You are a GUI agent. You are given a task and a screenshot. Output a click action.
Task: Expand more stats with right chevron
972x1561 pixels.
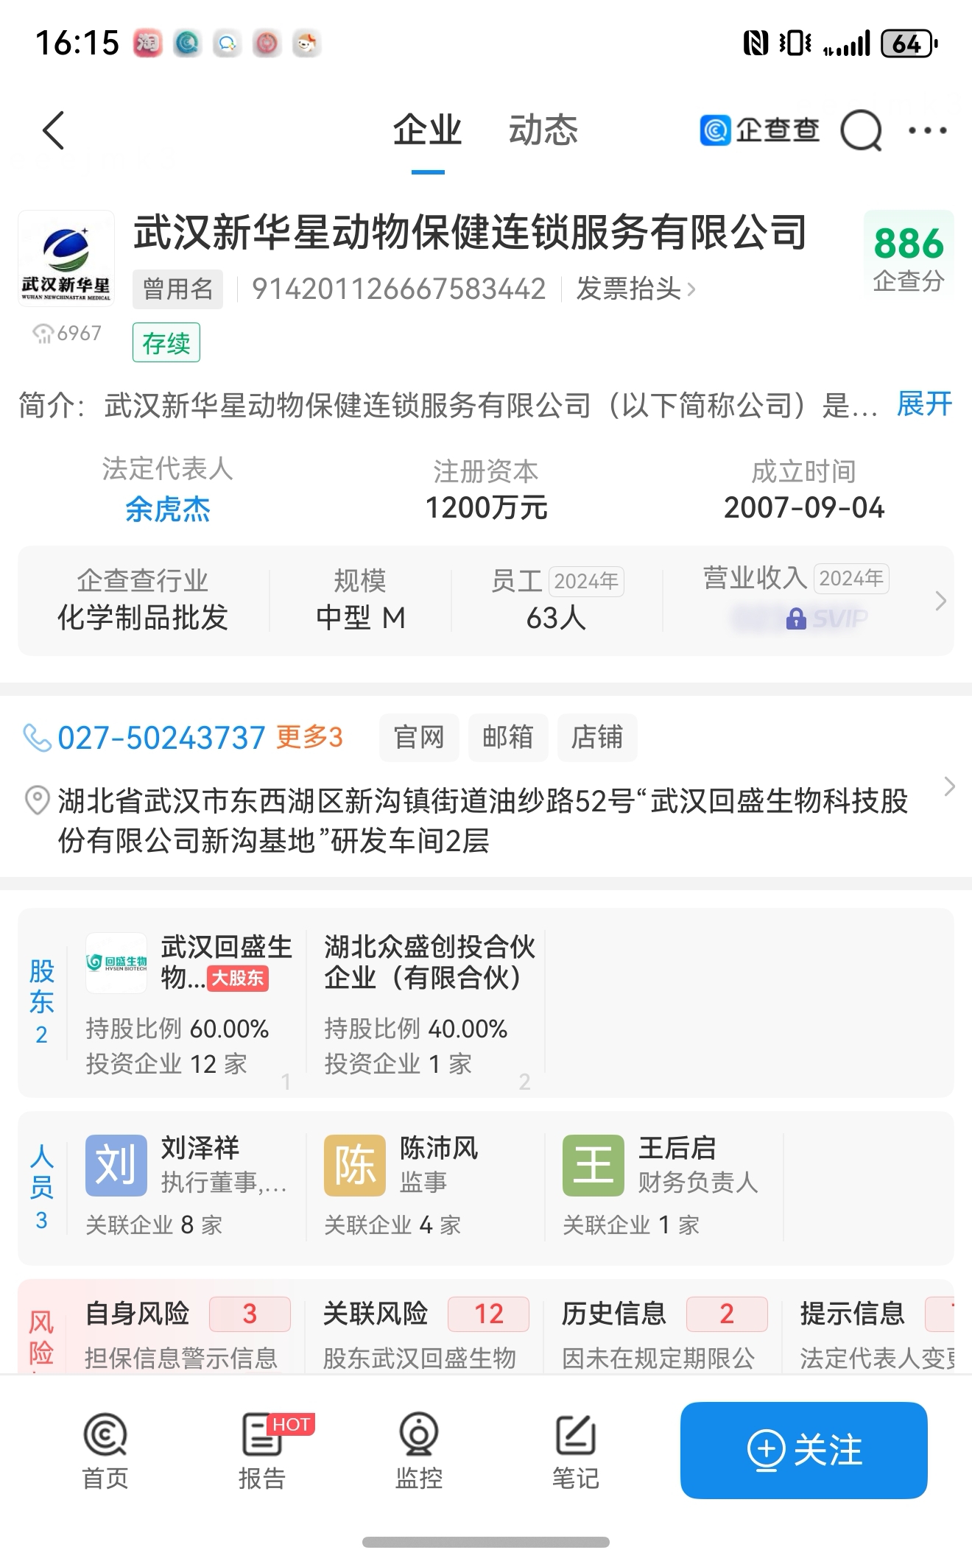click(940, 601)
